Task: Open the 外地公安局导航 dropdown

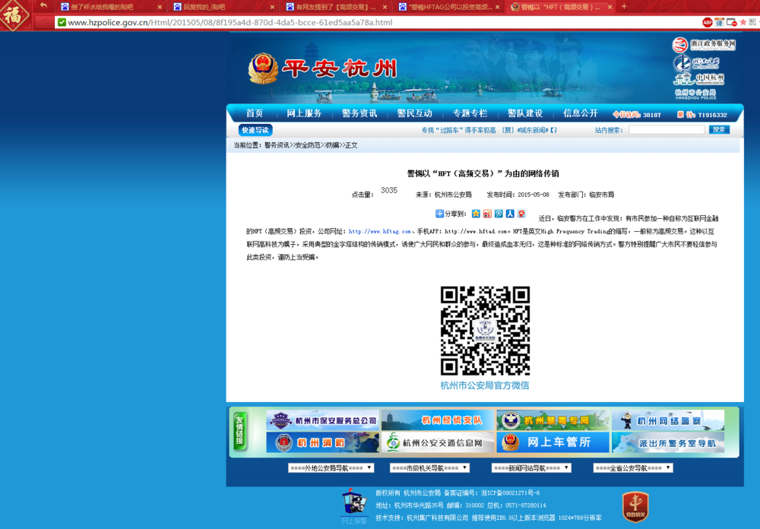Action: (331, 467)
